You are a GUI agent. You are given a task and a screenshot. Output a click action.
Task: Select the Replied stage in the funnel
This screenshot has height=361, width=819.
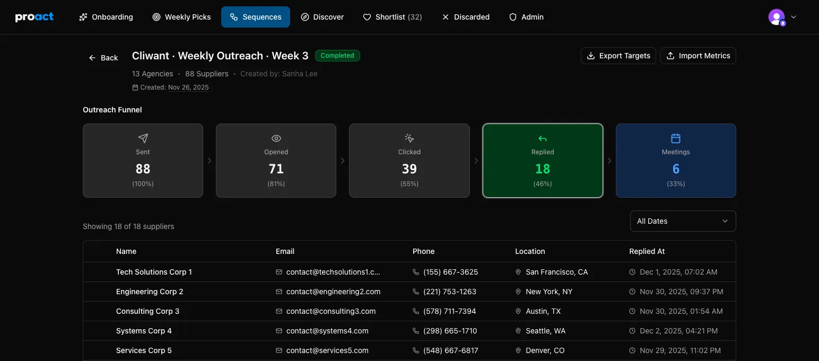pyautogui.click(x=542, y=161)
